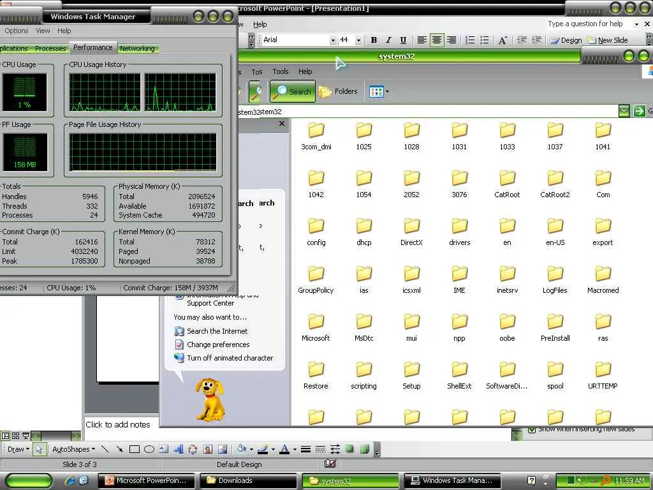The width and height of the screenshot is (653, 490).
Task: Decrease indent in PowerPoint toolbar
Action: [522, 40]
